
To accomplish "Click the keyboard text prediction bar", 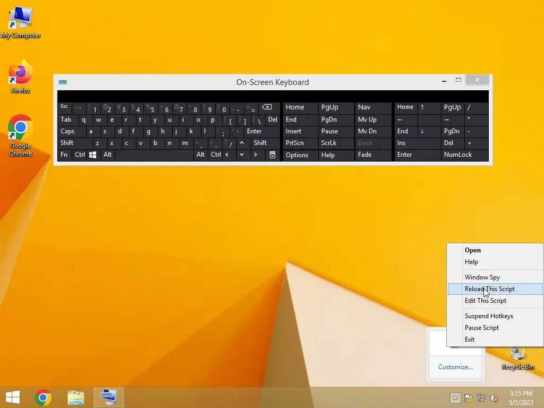I will (x=273, y=96).
